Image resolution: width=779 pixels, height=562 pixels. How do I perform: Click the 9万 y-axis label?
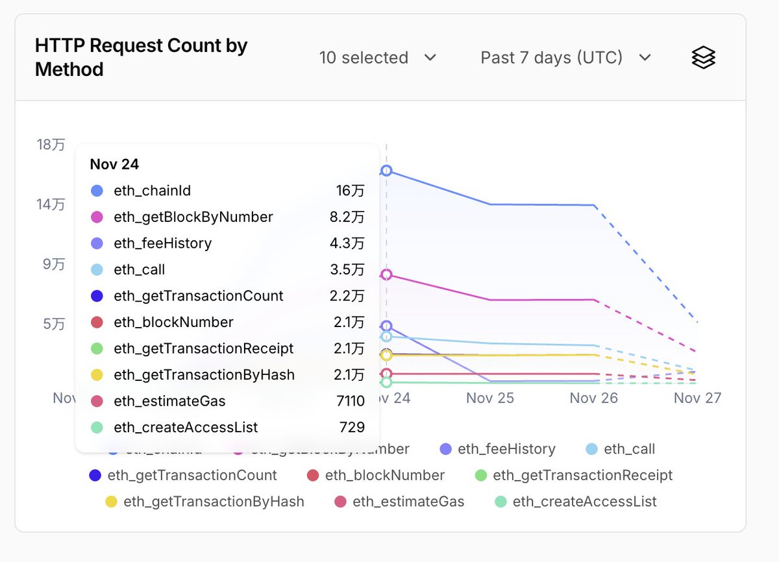coord(55,264)
